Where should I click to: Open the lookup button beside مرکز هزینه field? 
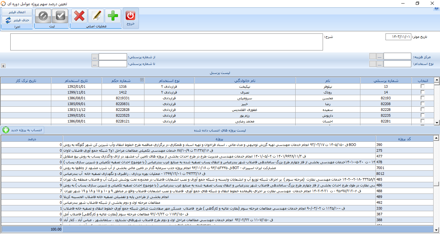coord(380,56)
